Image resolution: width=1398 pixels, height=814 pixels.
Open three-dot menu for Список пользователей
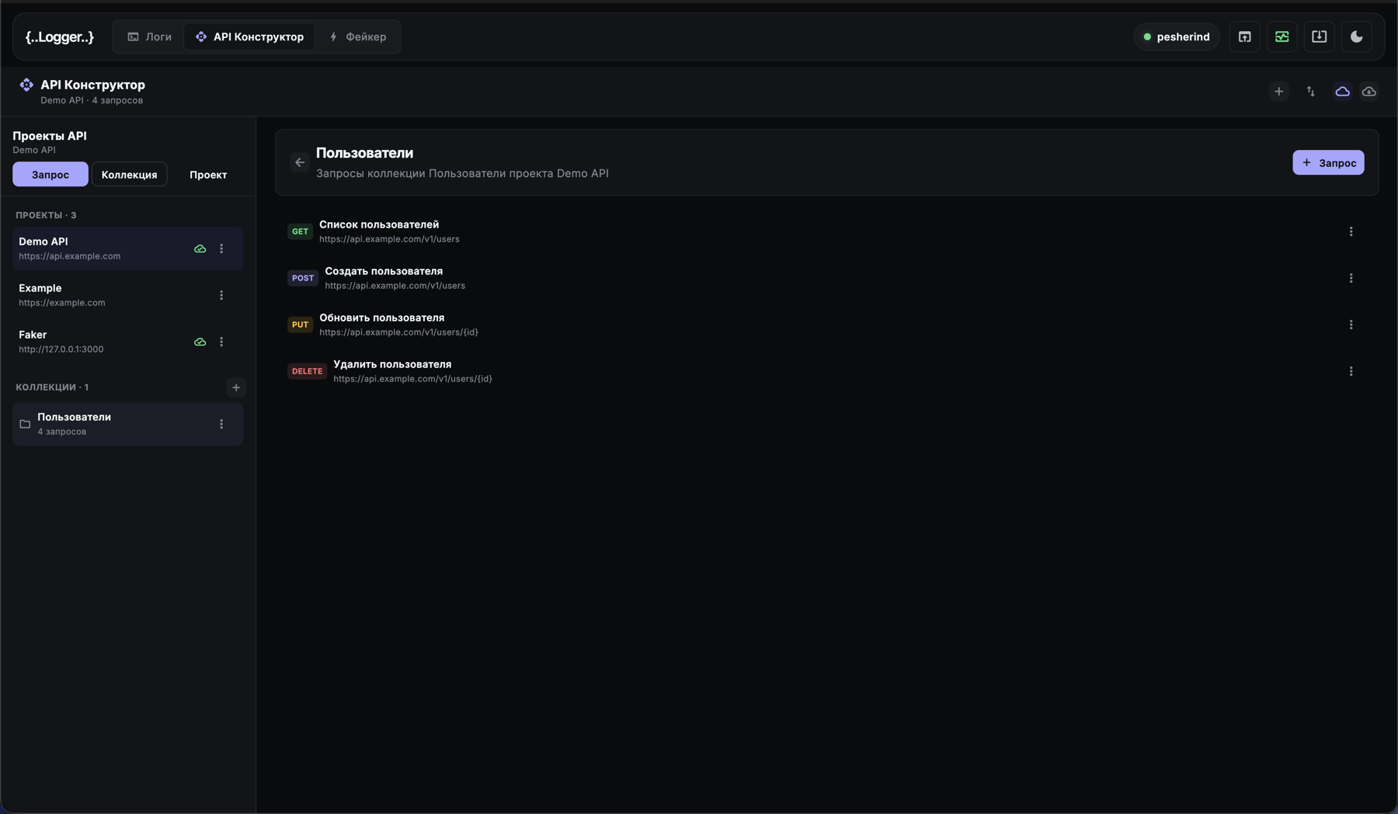point(1351,231)
